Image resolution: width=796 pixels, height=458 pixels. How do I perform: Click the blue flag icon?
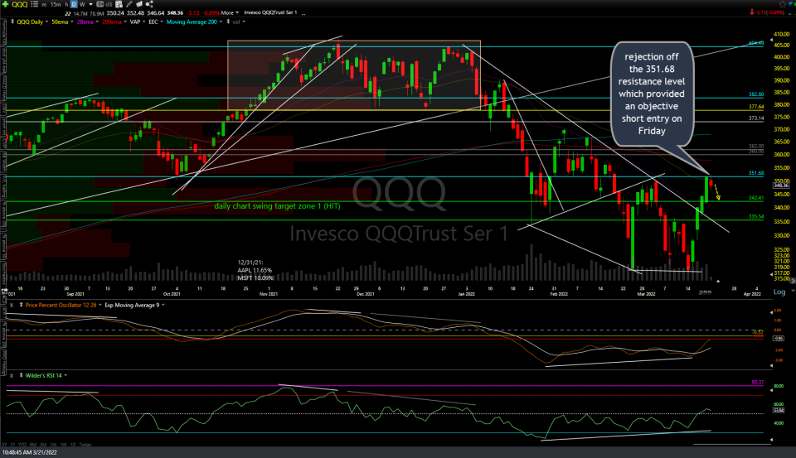[x=791, y=4]
